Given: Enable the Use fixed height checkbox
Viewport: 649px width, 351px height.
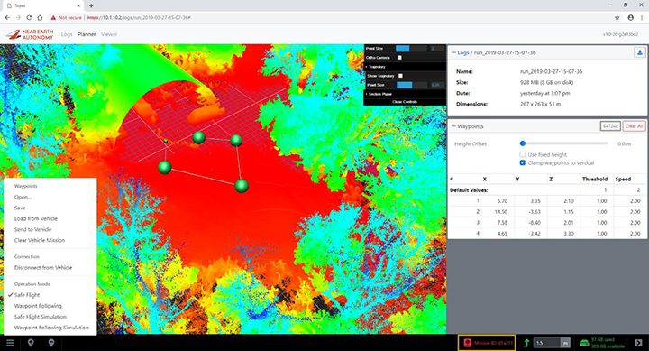Looking at the screenshot, I should (x=522, y=154).
